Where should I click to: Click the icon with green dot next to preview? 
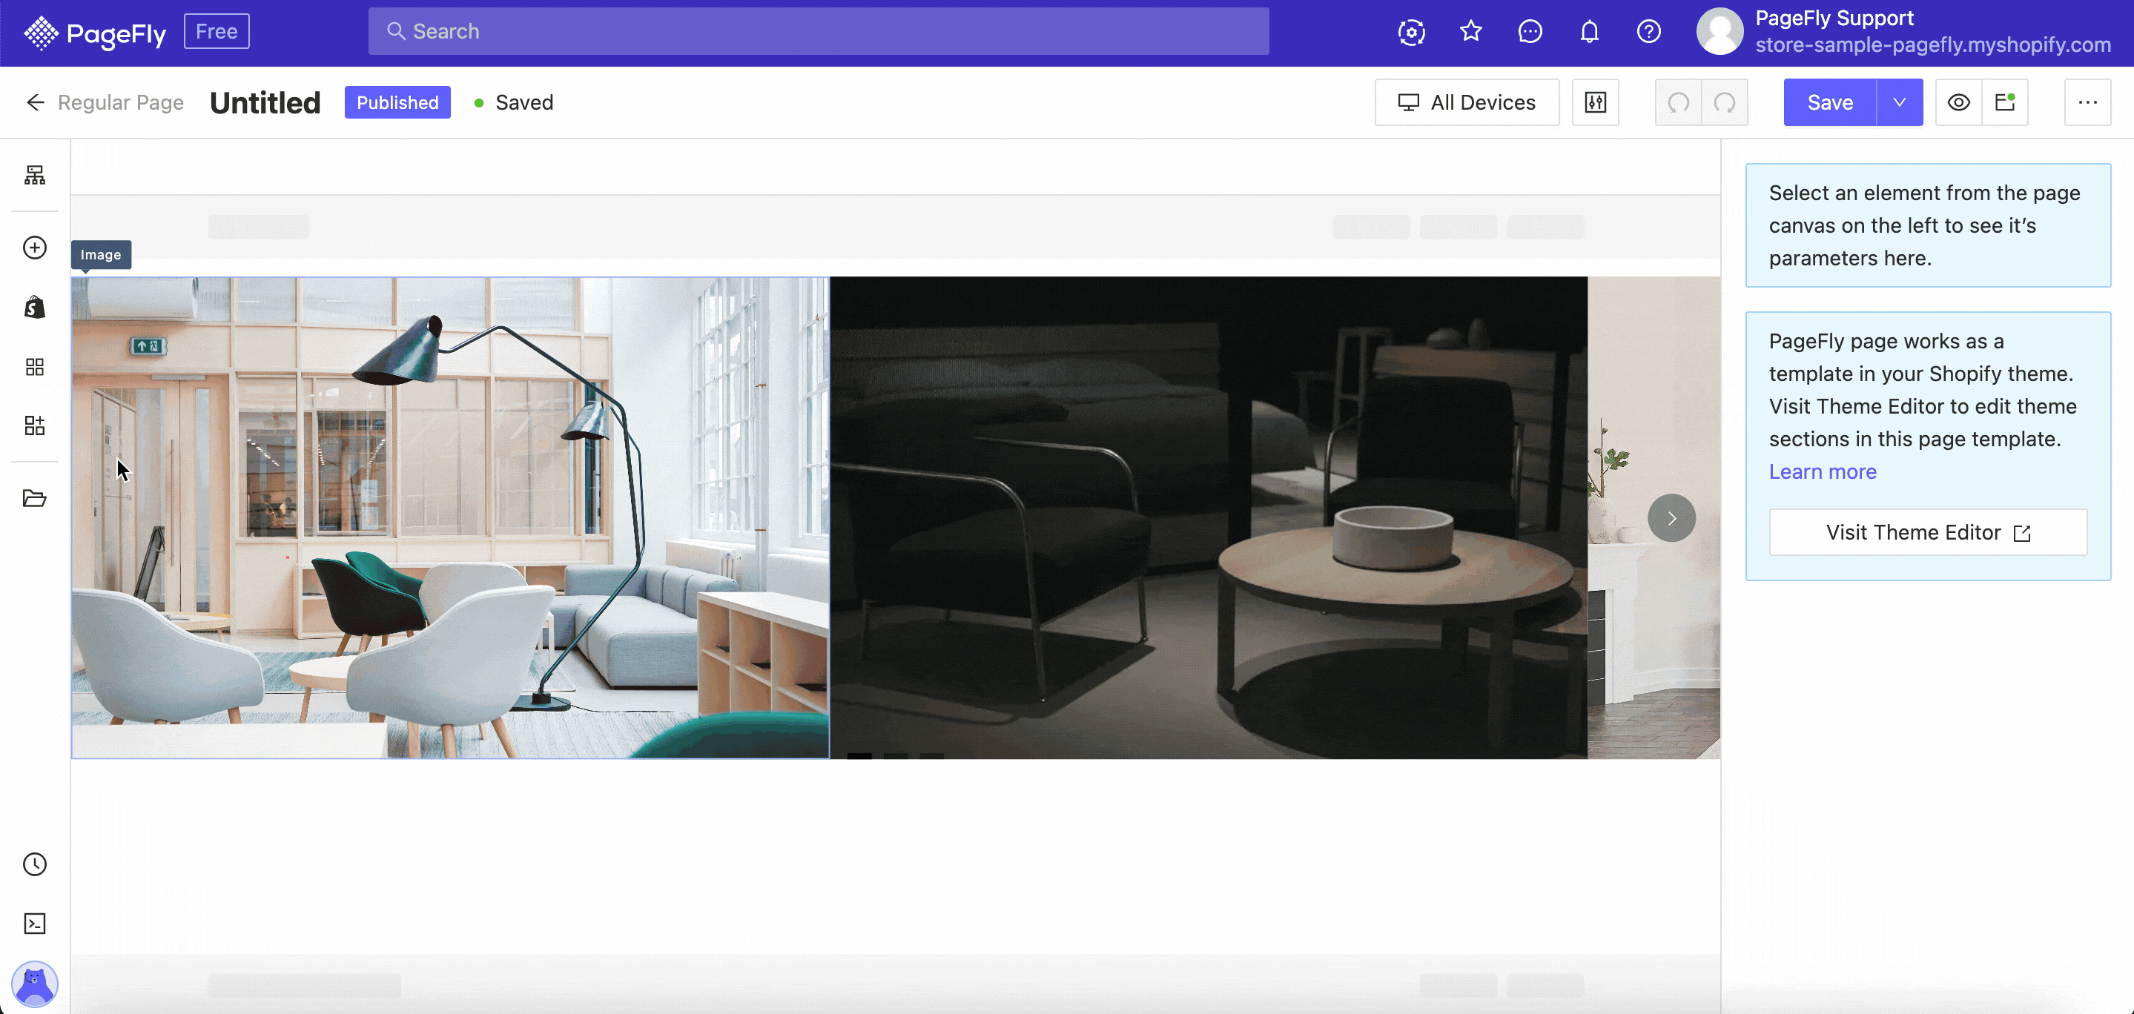(x=2005, y=102)
